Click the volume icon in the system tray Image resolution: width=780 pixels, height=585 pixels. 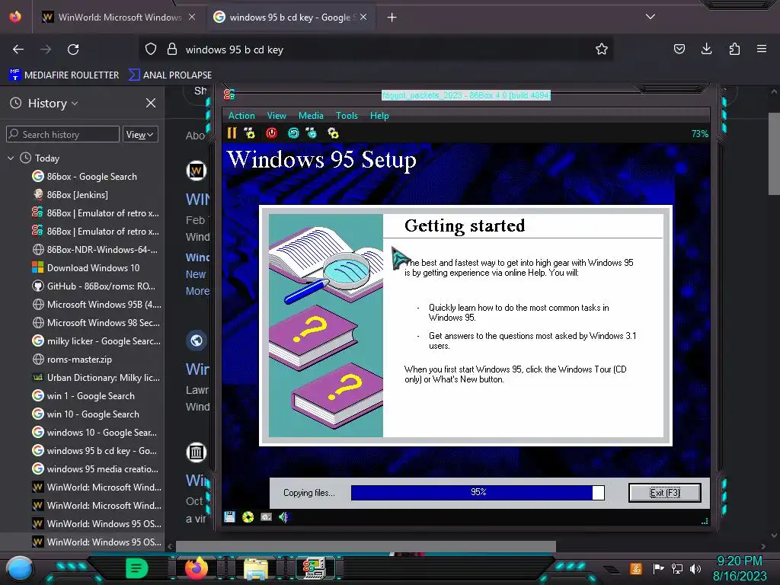click(x=695, y=568)
